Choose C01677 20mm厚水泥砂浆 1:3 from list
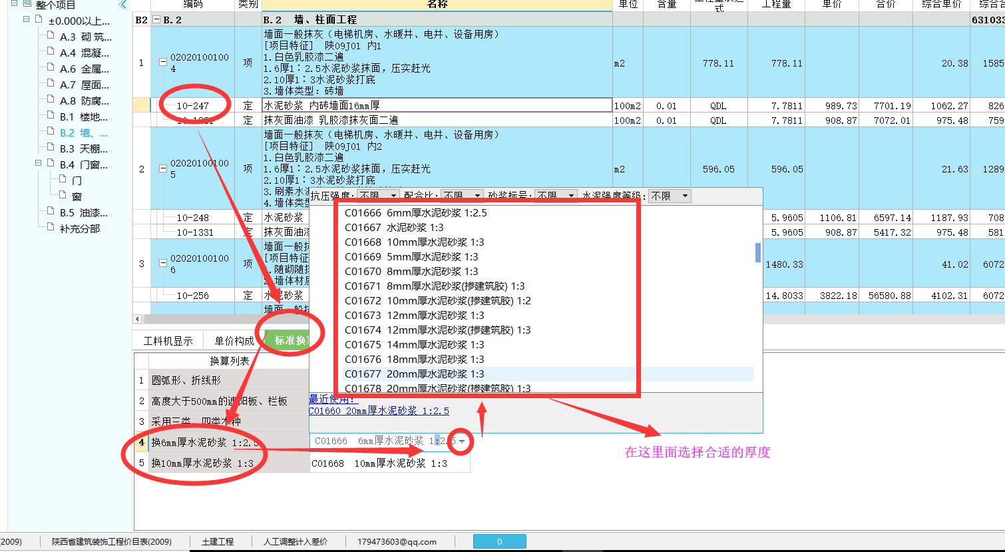 (414, 374)
